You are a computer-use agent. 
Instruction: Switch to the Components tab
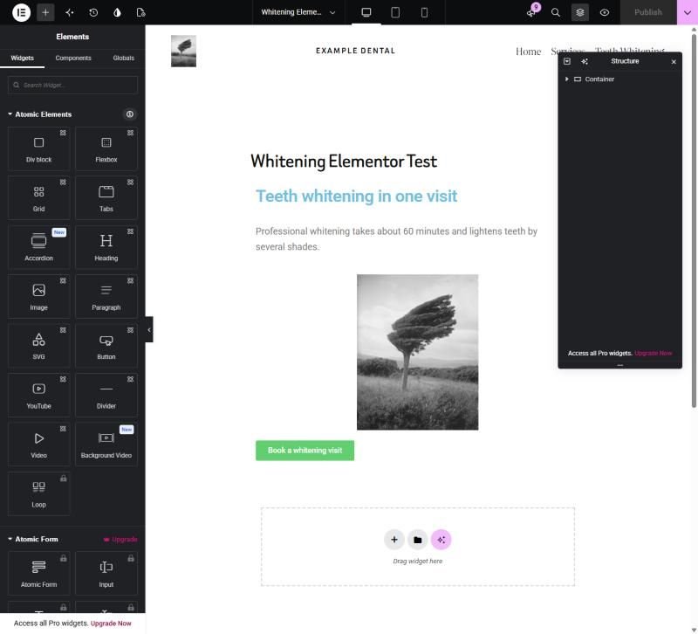(73, 58)
